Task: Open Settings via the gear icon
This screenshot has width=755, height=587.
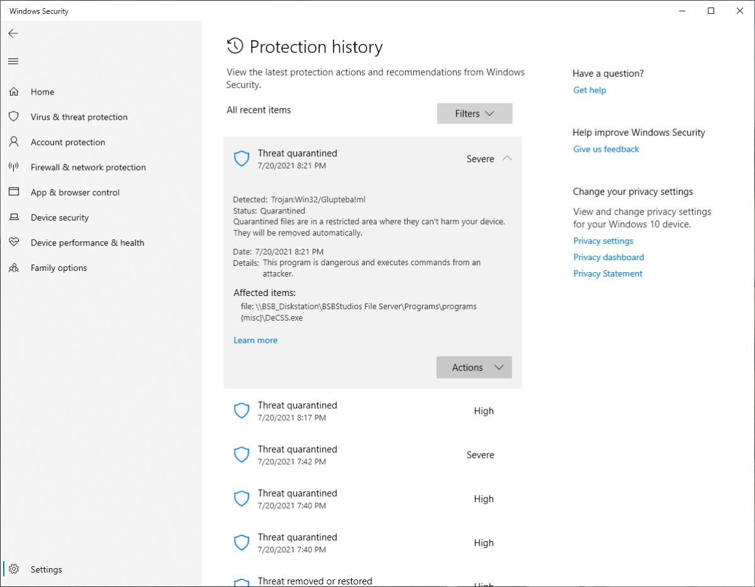Action: click(14, 569)
